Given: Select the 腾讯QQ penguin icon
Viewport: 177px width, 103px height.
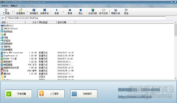Looking at the screenshot, I should tap(2, 74).
